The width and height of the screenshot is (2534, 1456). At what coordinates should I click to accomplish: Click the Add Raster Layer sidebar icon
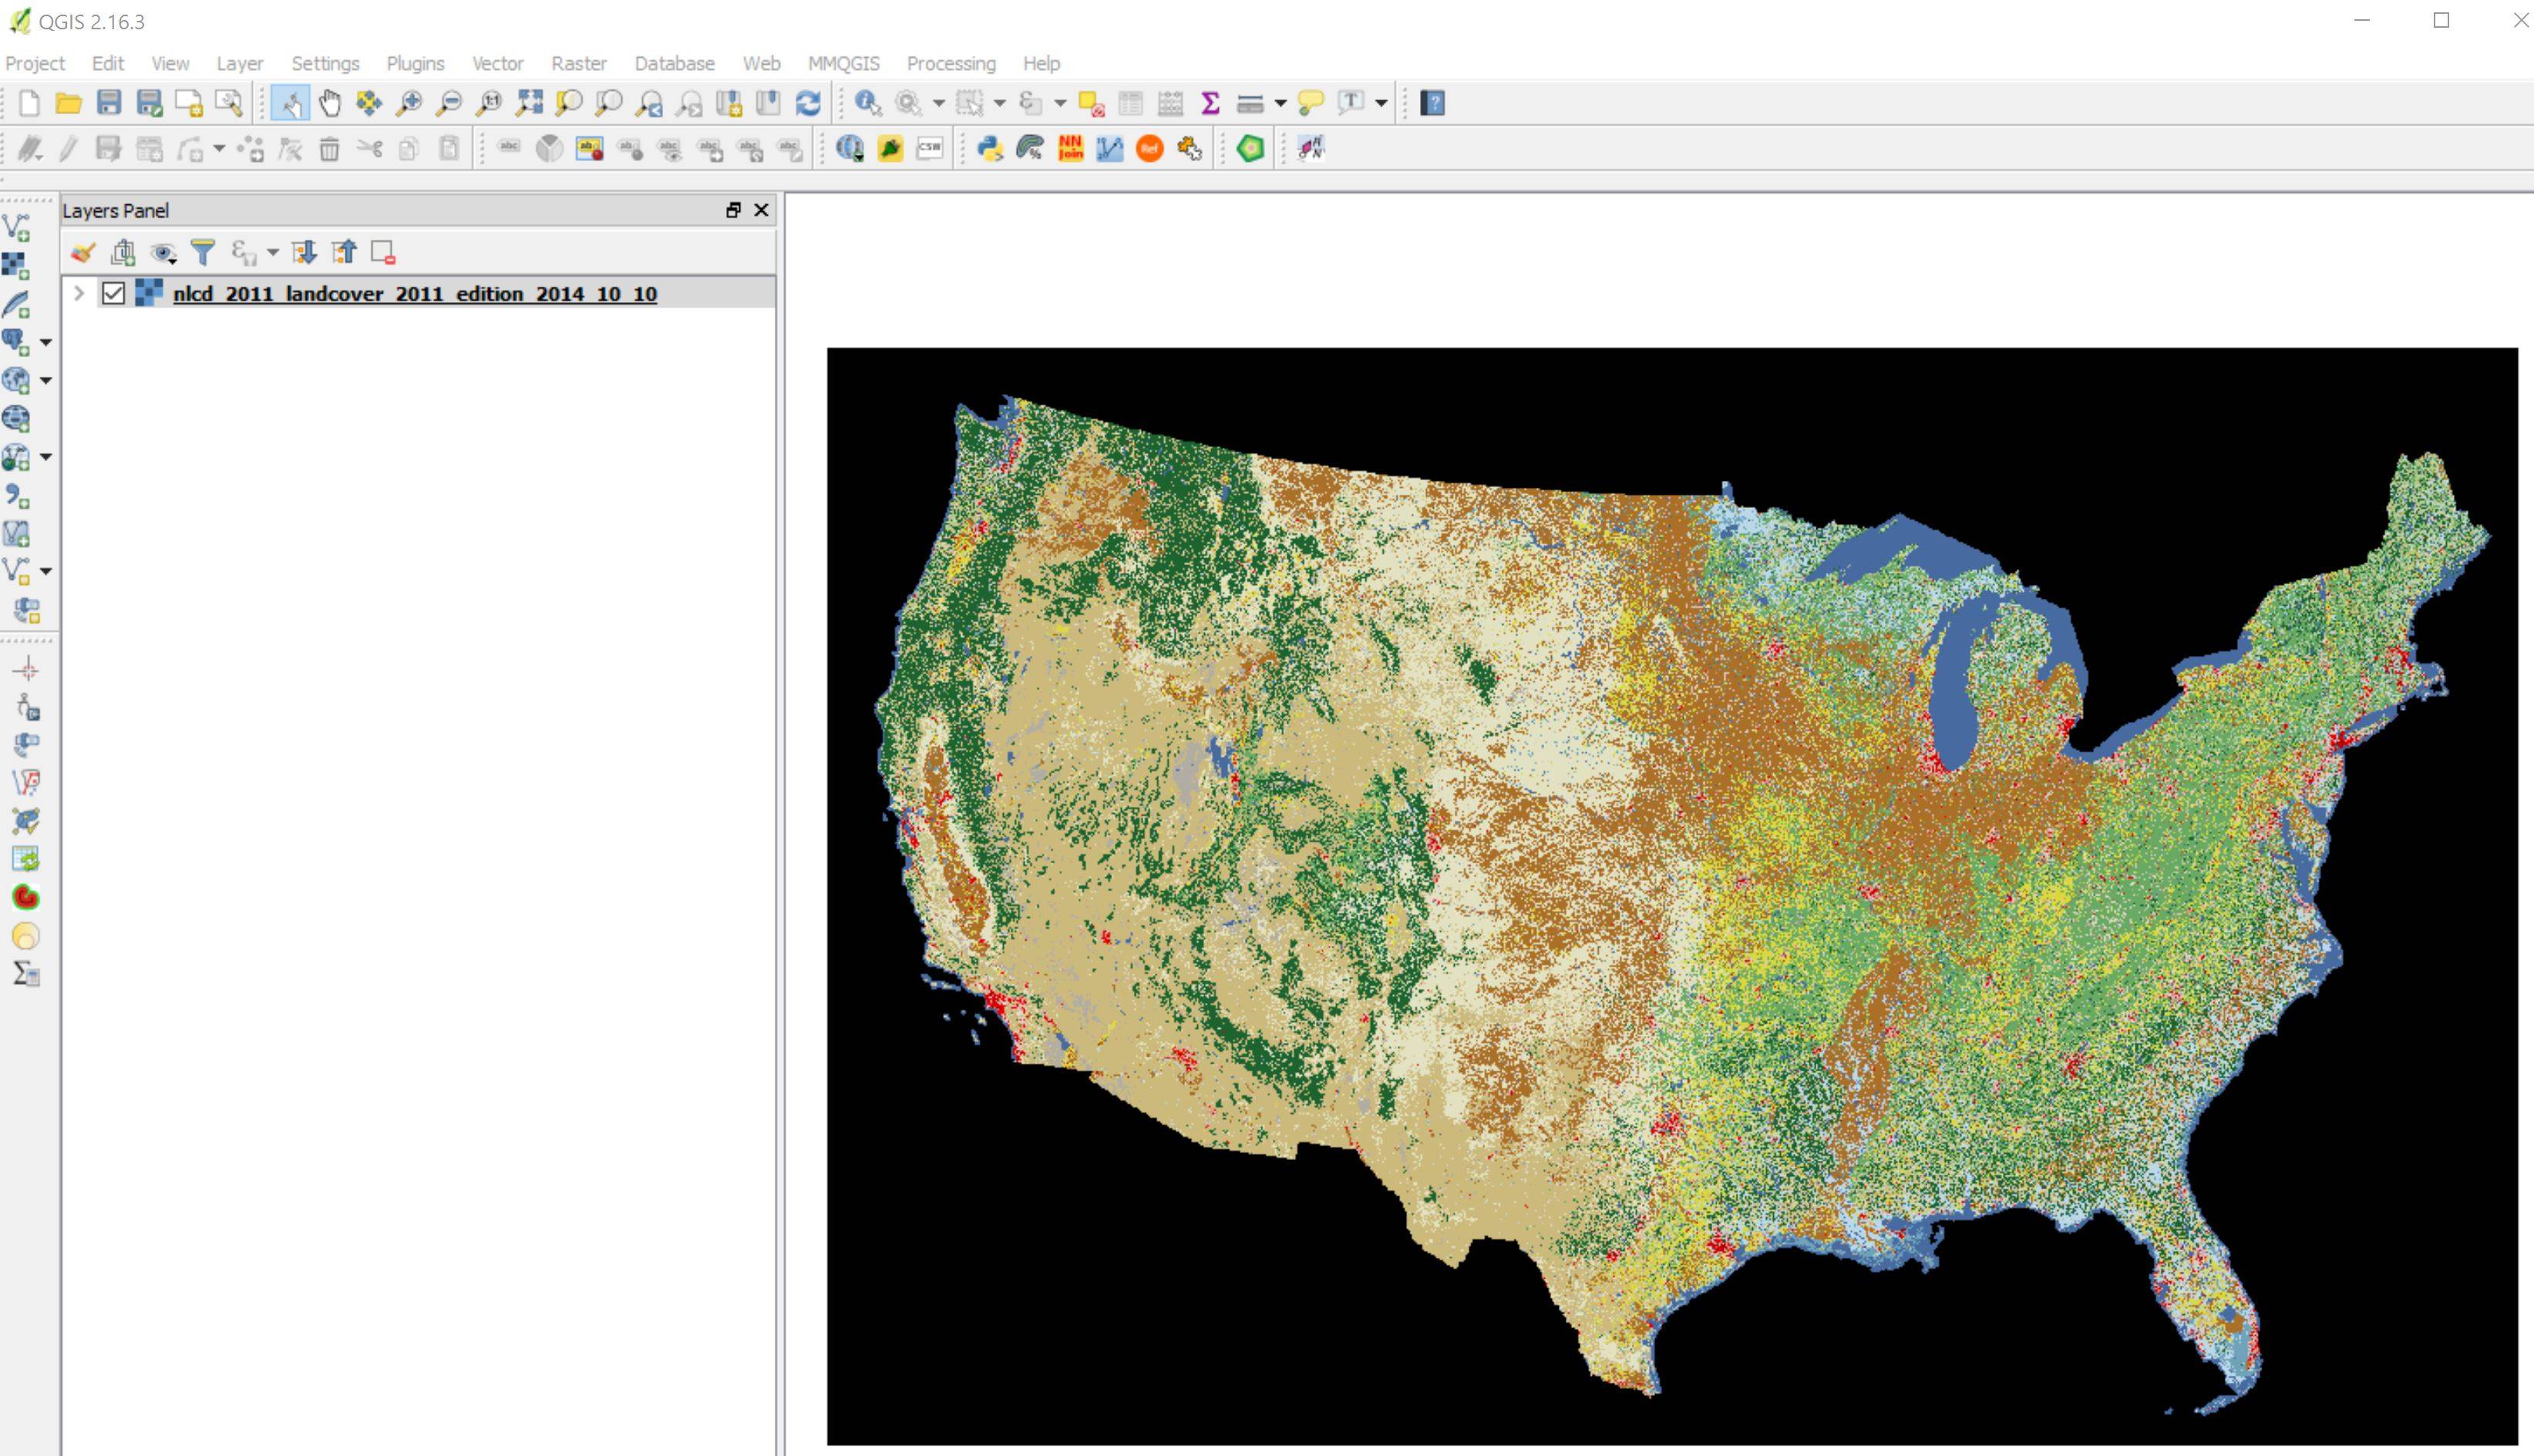[x=16, y=266]
